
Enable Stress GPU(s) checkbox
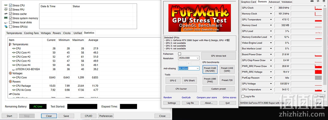click(x=10, y=27)
